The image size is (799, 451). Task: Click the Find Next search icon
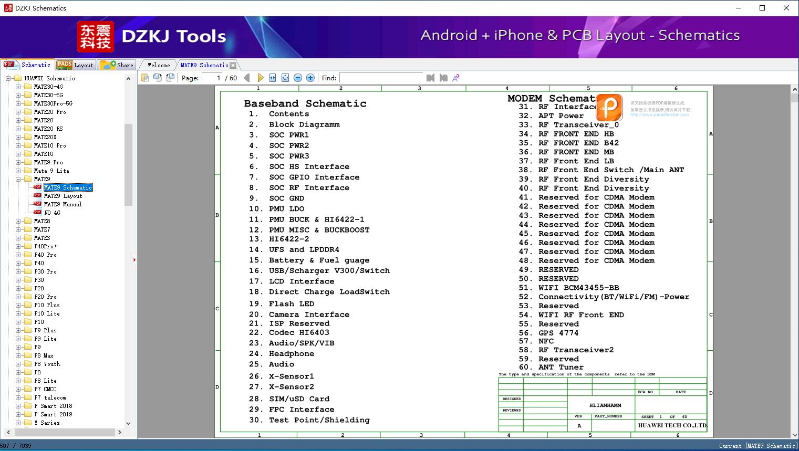click(x=443, y=77)
